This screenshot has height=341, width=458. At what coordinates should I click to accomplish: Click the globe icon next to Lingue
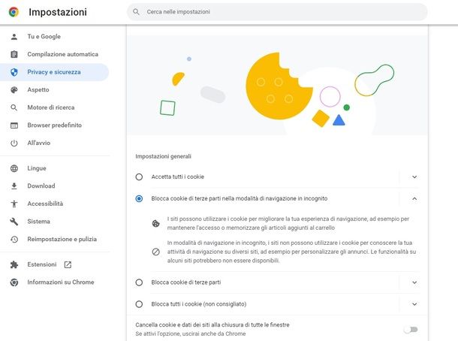click(x=14, y=168)
